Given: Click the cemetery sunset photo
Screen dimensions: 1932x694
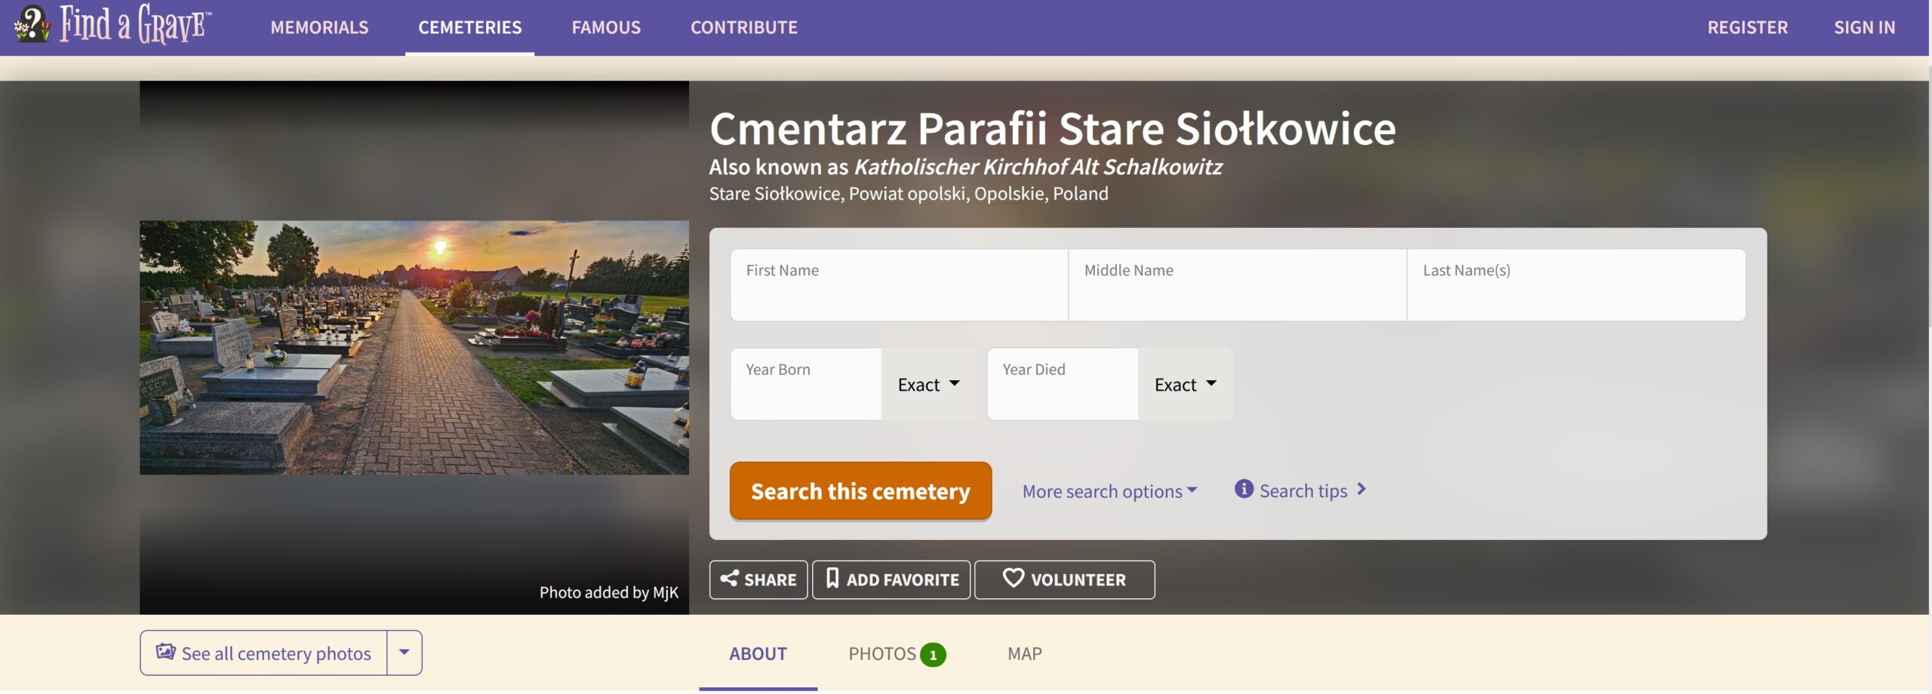Looking at the screenshot, I should 414,347.
